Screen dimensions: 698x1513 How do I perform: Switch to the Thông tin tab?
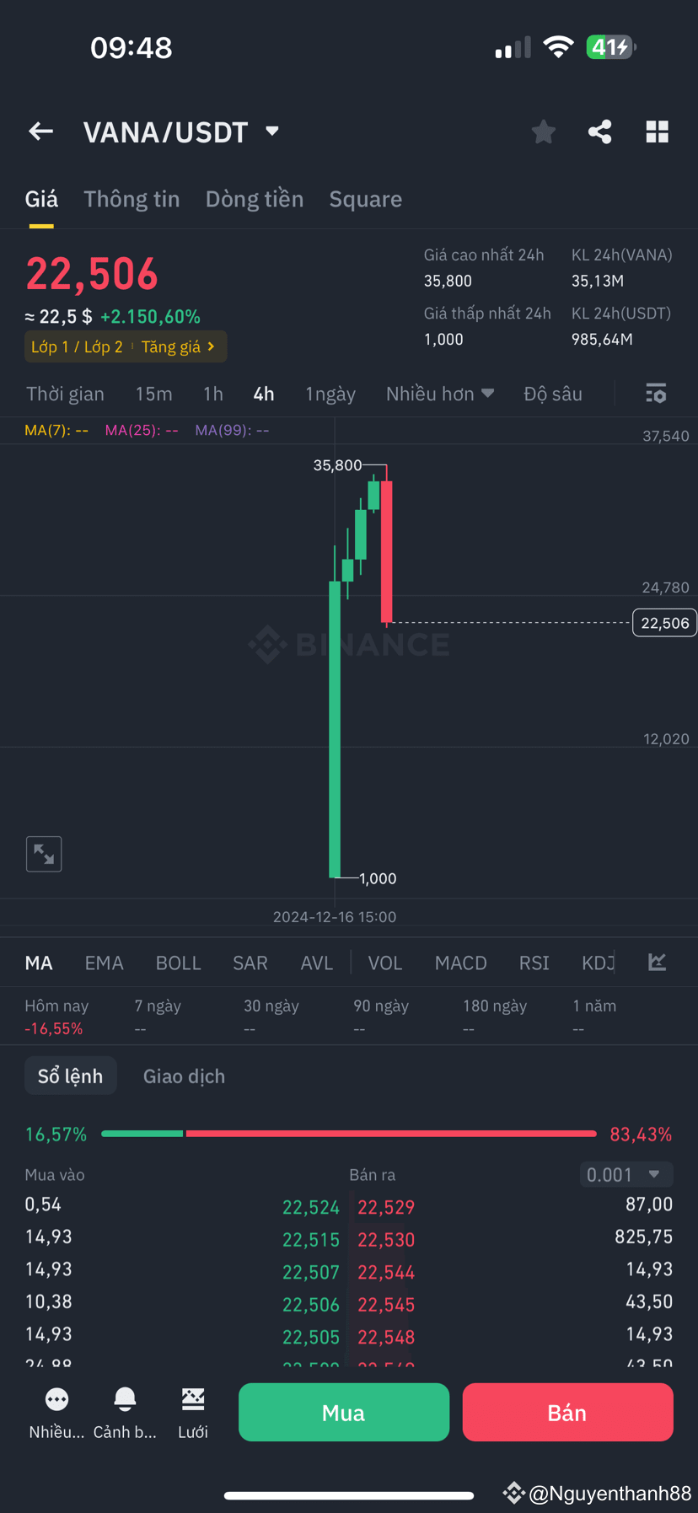click(x=131, y=199)
